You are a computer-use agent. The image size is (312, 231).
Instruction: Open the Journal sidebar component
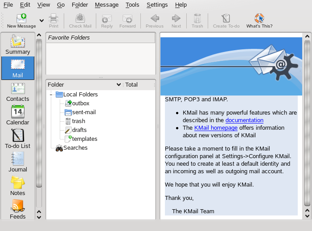click(x=18, y=162)
